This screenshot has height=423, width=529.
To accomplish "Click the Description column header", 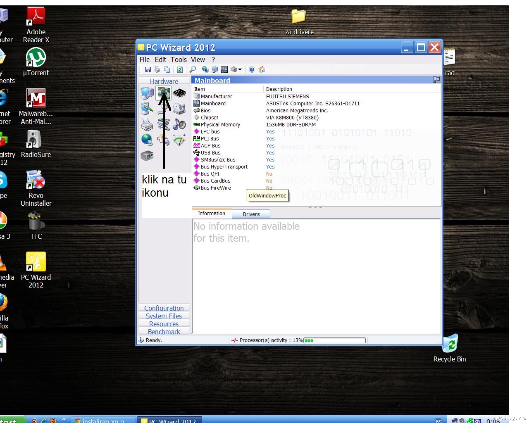I will [x=352, y=89].
